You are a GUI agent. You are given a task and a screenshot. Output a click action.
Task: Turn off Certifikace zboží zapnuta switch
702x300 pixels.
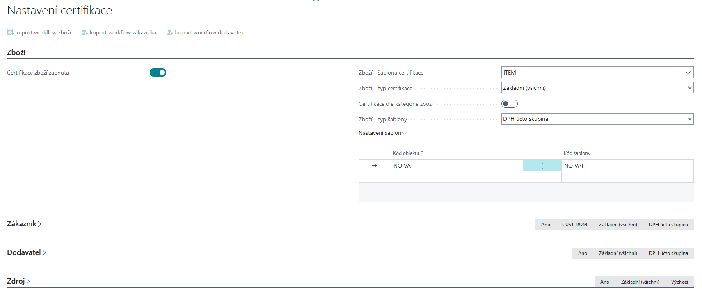(158, 73)
